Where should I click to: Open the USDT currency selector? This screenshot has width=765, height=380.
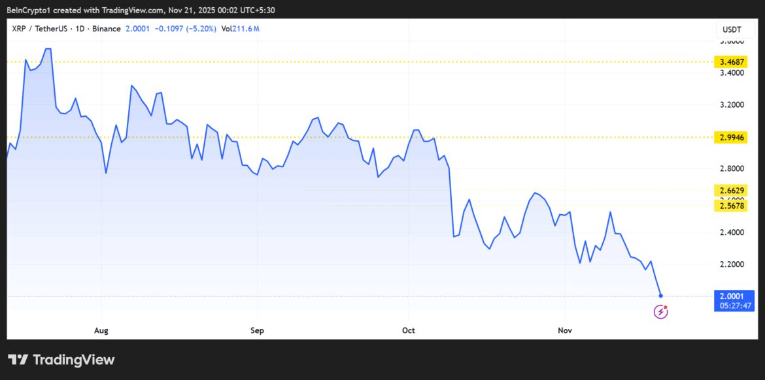[x=730, y=29]
